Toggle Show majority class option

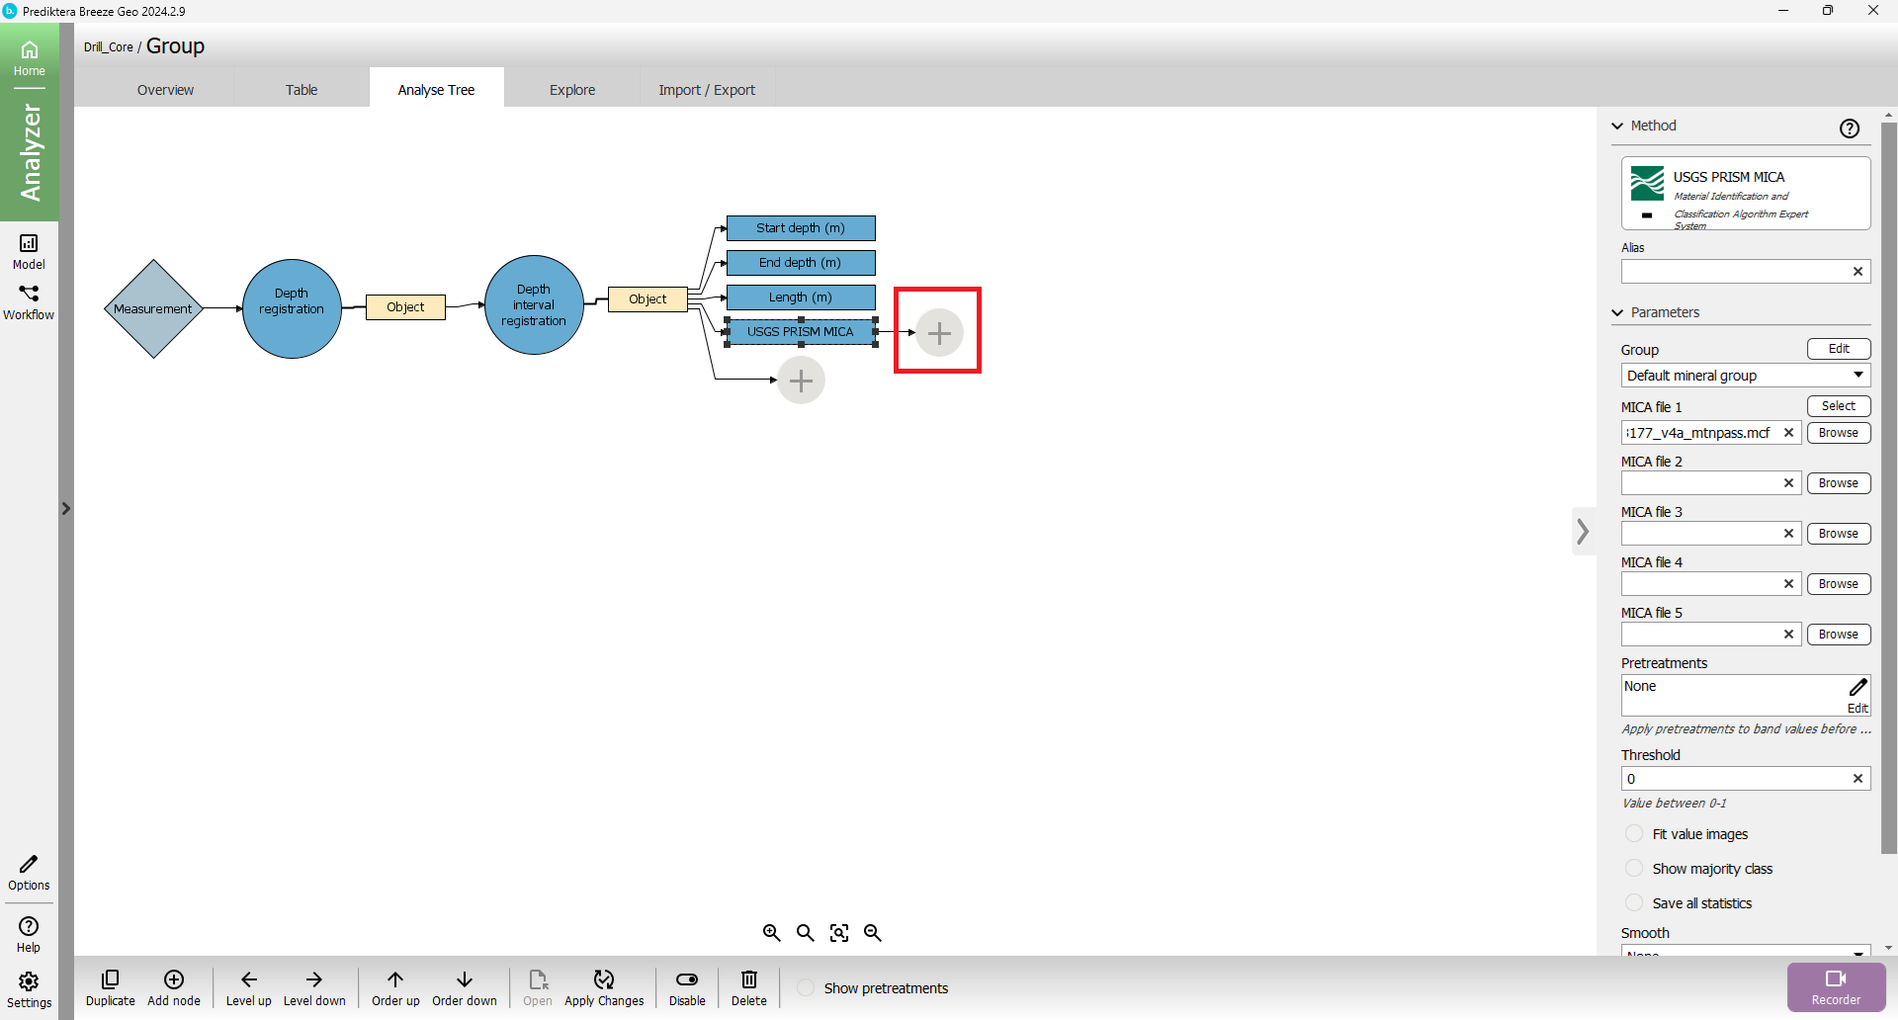click(1635, 869)
